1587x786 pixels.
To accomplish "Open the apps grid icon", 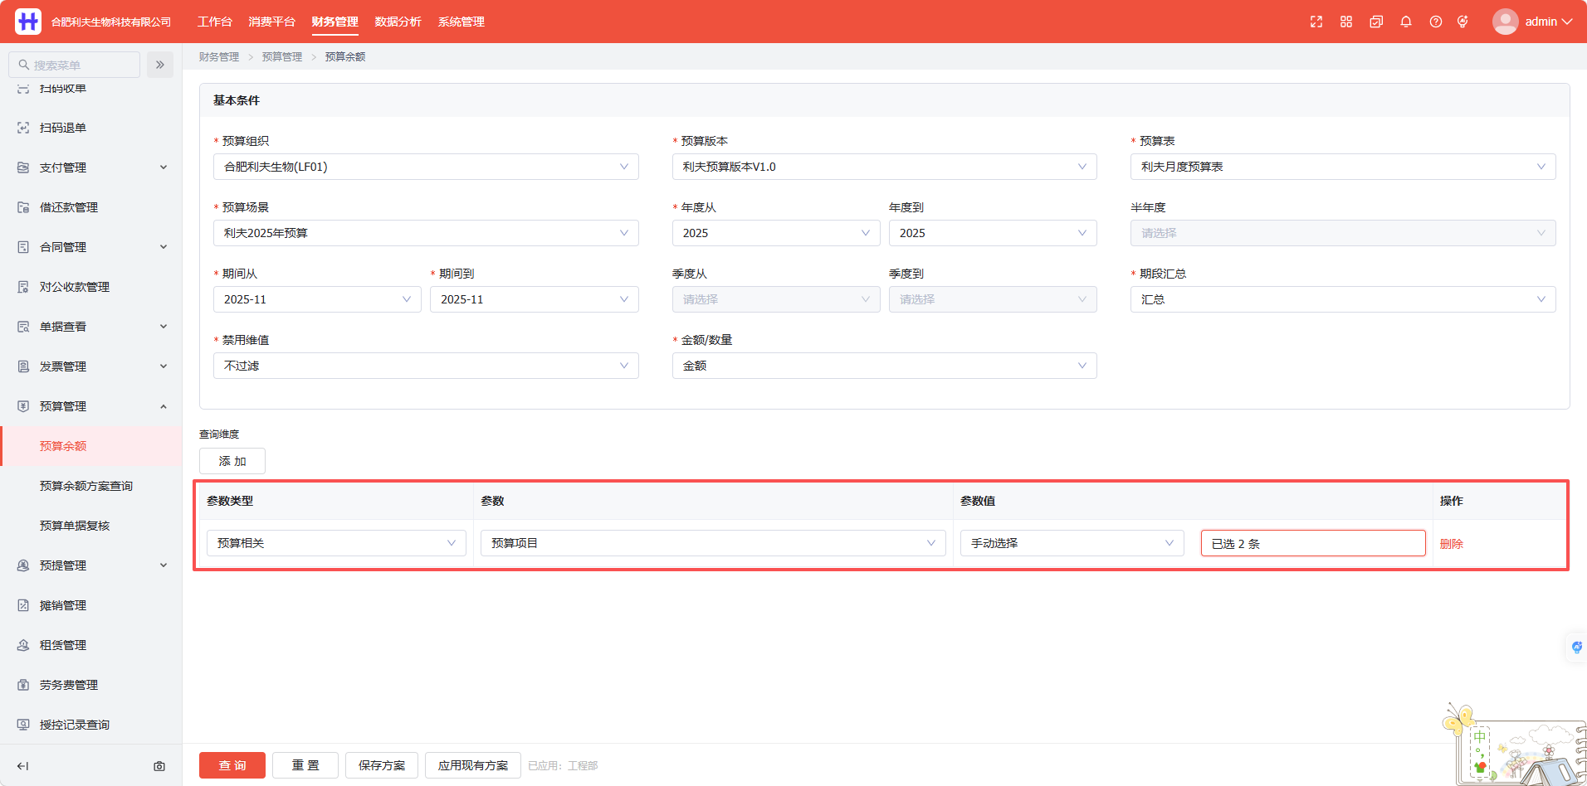I will 1346,22.
